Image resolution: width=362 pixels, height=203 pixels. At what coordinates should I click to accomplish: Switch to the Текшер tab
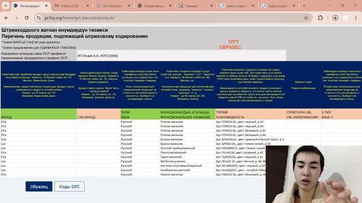(196, 6)
